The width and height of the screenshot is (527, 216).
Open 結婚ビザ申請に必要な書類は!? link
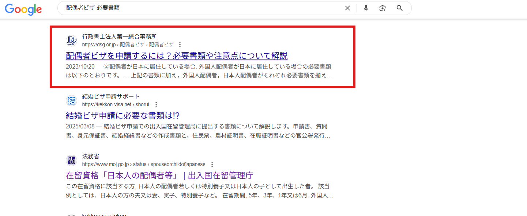[x=123, y=116]
